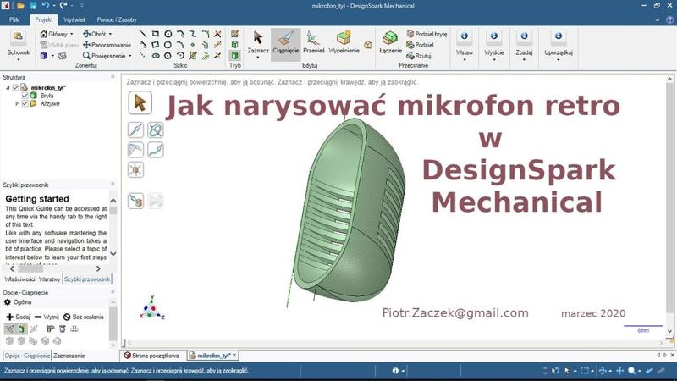677x381 pixels.
Task: Enable the Wytnij cut option
Action: click(47, 317)
